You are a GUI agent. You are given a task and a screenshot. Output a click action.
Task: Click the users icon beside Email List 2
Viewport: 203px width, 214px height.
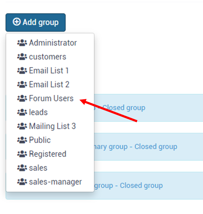coord(22,84)
